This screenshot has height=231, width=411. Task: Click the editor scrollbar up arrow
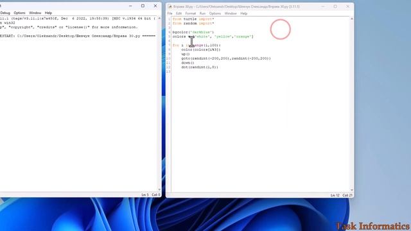352,19
